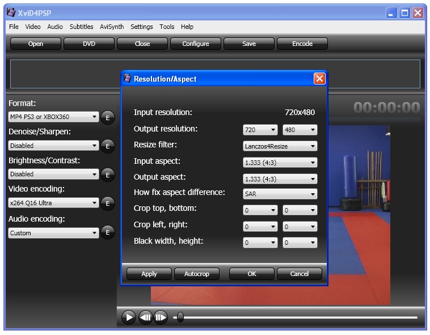The height and width of the screenshot is (335, 430).
Task: Open the Audio encoding Custom dropdown
Action: [x=53, y=233]
